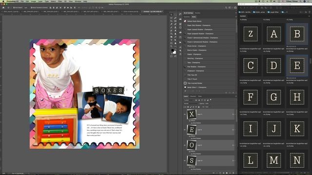The height and width of the screenshot is (175, 312).
Task: Open Actions panel play icon in dock
Action: pos(180,42)
